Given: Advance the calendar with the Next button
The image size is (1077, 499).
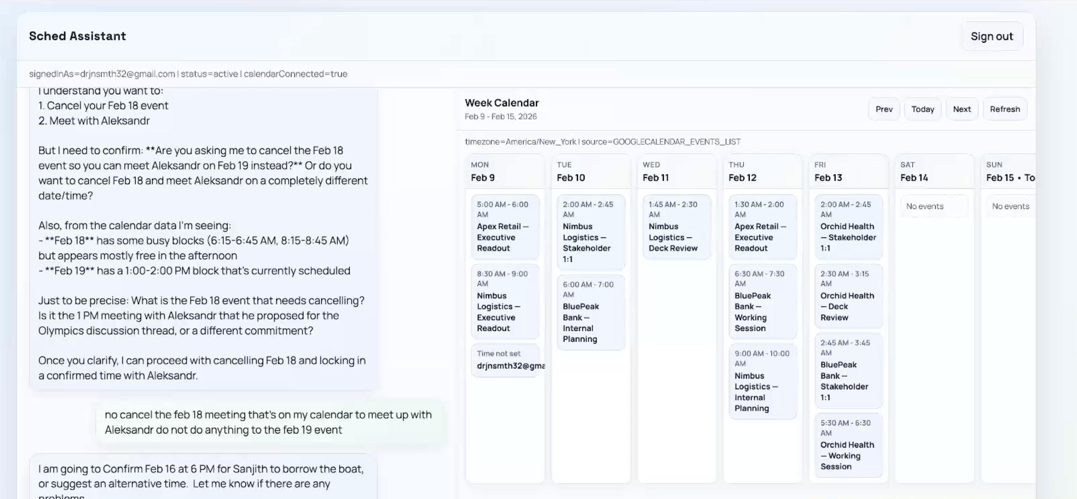Looking at the screenshot, I should 962,109.
